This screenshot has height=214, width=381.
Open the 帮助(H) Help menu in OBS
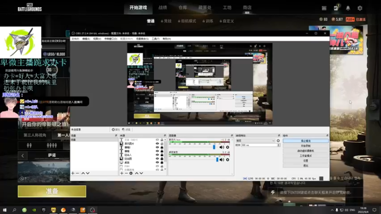(167, 39)
